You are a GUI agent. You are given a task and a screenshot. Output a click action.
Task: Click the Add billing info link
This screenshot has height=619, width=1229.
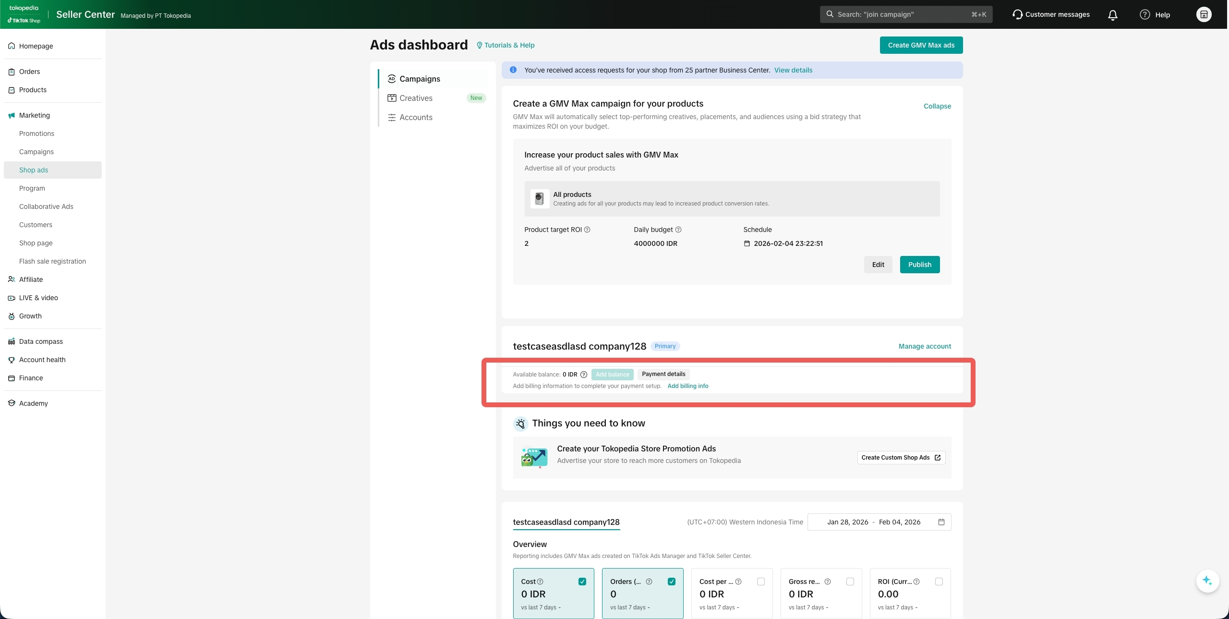point(687,386)
